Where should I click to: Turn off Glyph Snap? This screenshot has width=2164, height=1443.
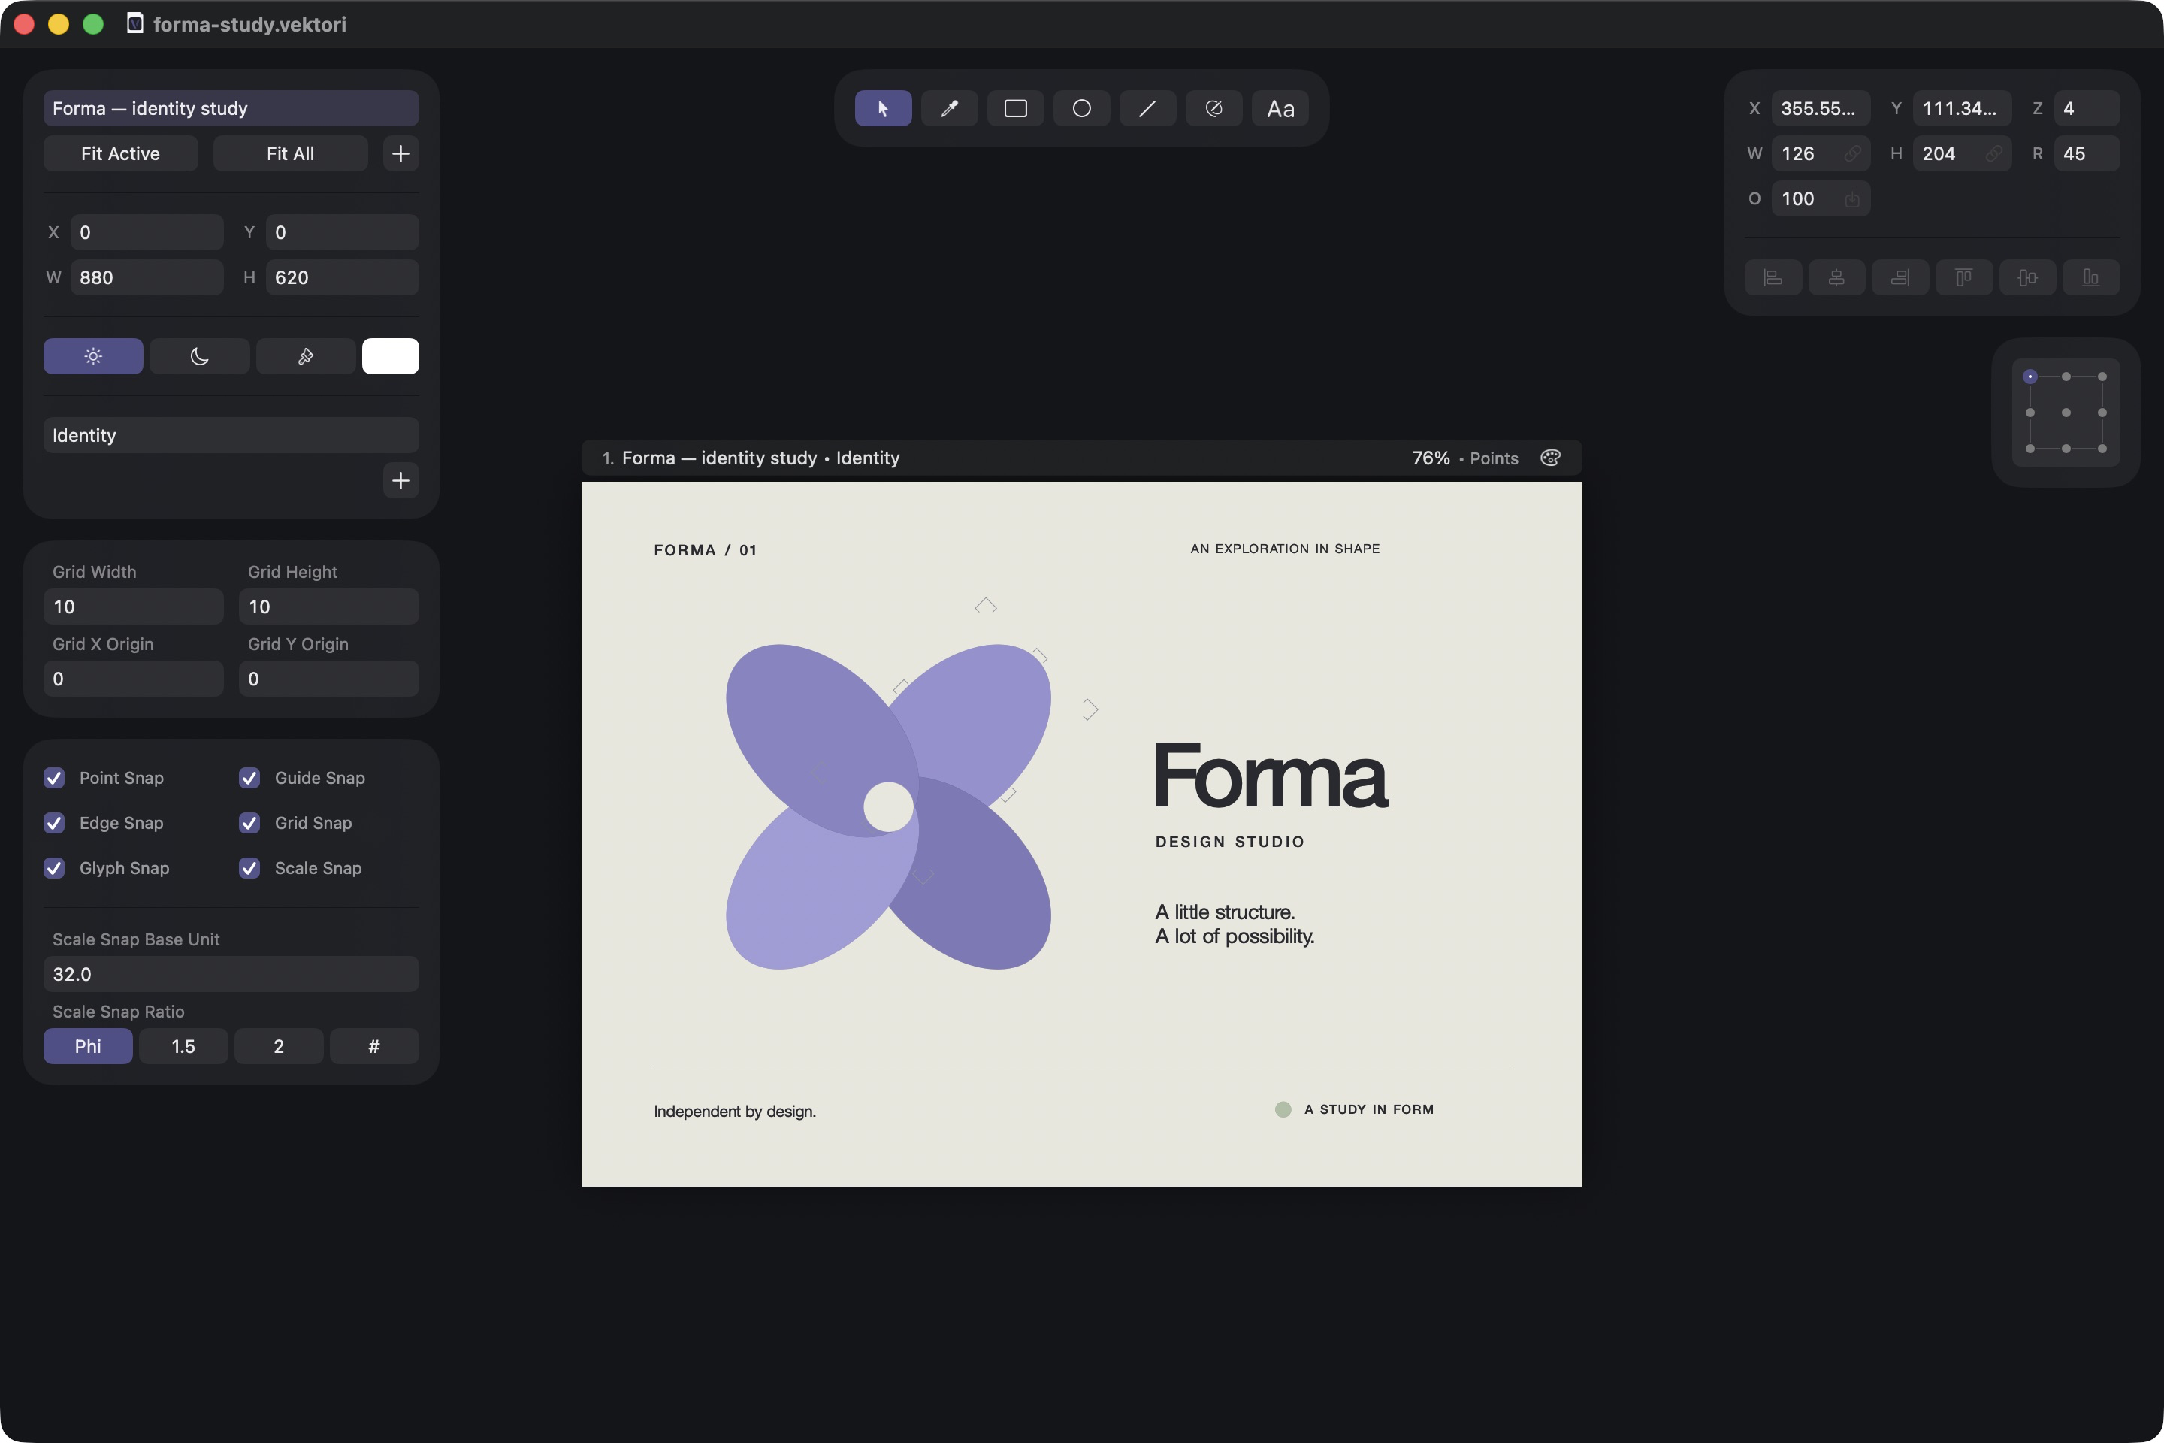click(x=54, y=868)
